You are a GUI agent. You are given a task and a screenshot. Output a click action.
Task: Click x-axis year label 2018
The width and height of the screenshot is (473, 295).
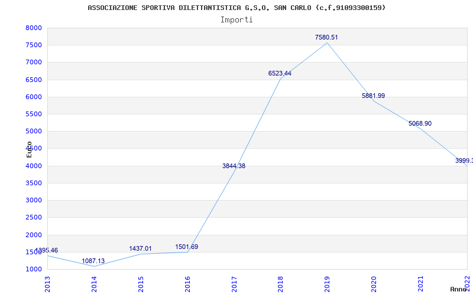280,284
